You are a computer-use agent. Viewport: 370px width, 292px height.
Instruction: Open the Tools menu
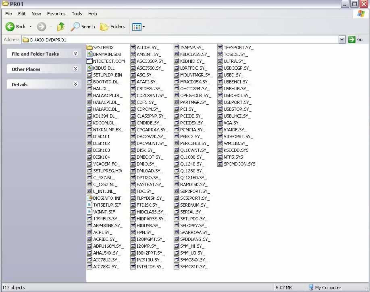77,14
